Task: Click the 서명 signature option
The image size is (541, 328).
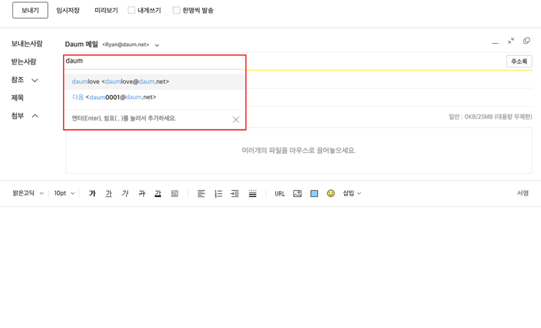Action: pyautogui.click(x=523, y=194)
